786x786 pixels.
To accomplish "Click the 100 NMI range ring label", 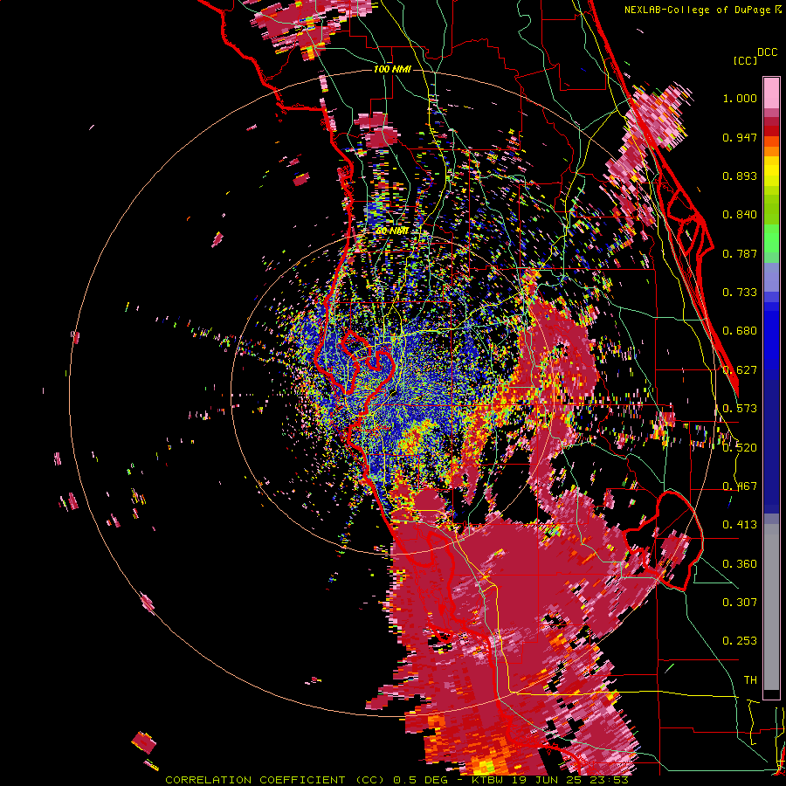I will 392,69.
